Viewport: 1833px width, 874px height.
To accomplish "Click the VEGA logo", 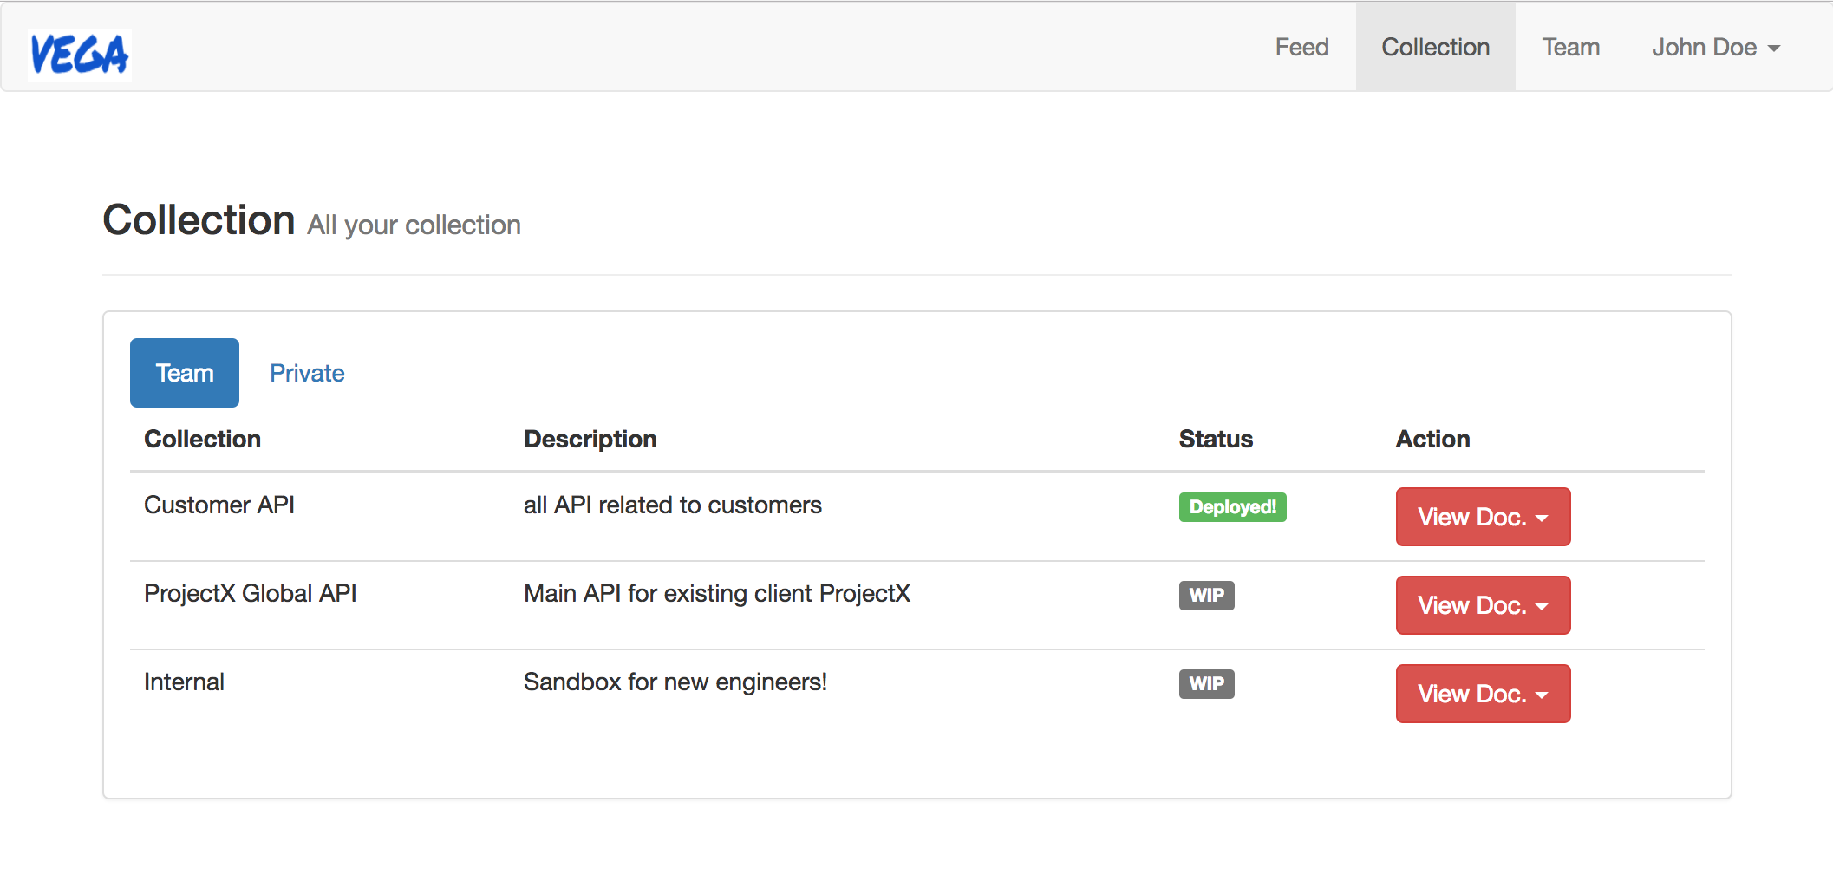I will pyautogui.click(x=79, y=55).
